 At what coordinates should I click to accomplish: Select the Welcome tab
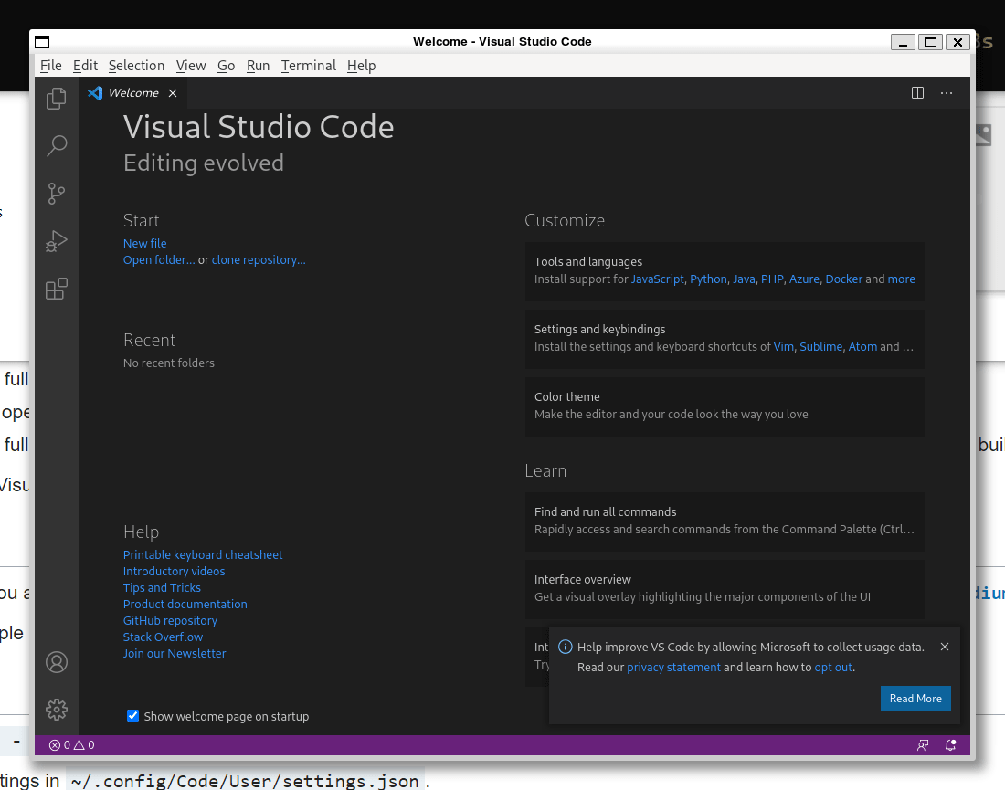click(132, 93)
